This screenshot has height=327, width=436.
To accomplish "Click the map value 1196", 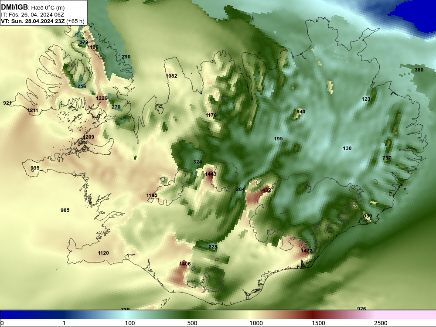I will pyautogui.click(x=93, y=47).
